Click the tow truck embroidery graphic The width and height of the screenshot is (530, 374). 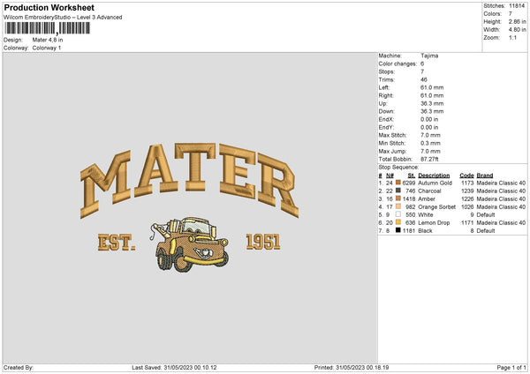coord(189,244)
